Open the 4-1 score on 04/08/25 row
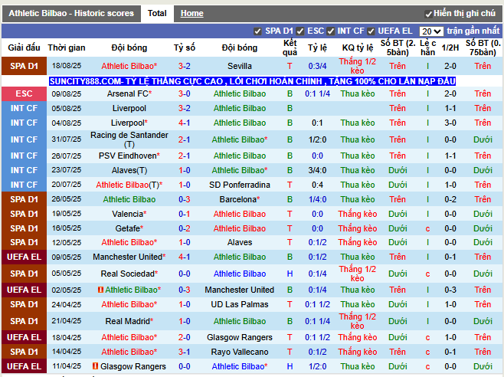This screenshot has width=504, height=377. point(184,123)
